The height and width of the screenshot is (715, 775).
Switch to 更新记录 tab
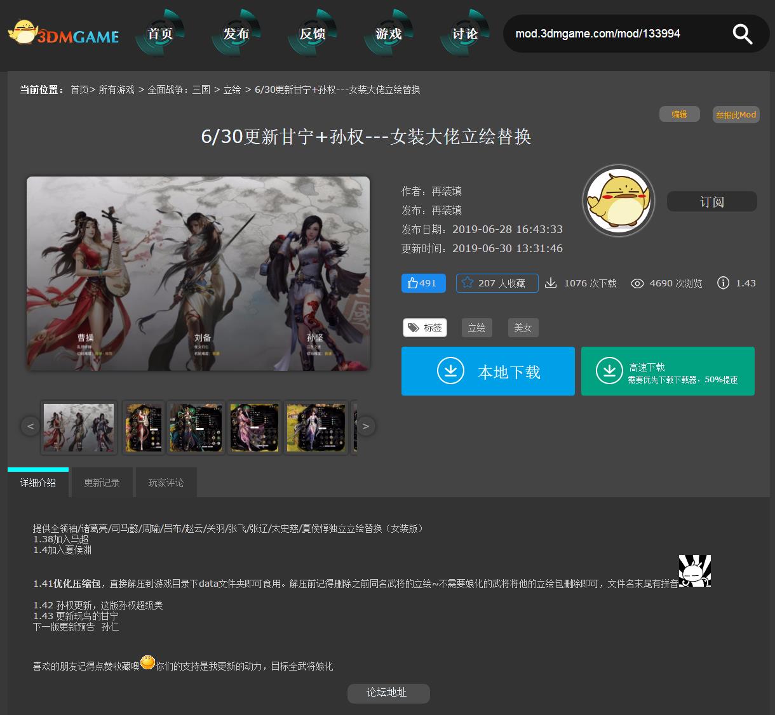pyautogui.click(x=102, y=483)
